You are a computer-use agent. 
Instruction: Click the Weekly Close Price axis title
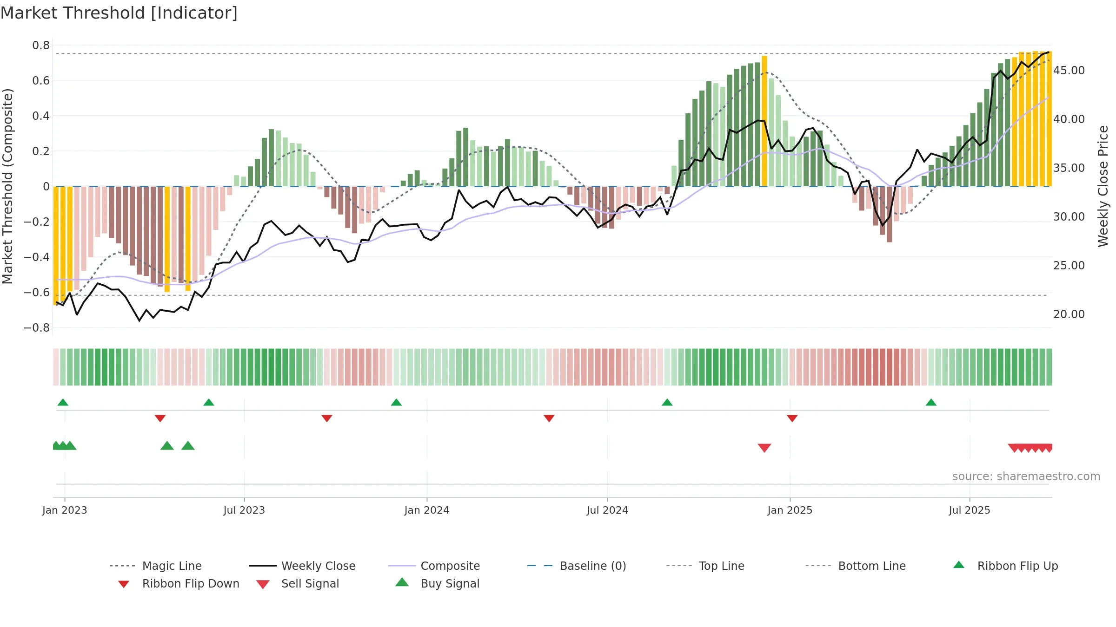click(1103, 186)
